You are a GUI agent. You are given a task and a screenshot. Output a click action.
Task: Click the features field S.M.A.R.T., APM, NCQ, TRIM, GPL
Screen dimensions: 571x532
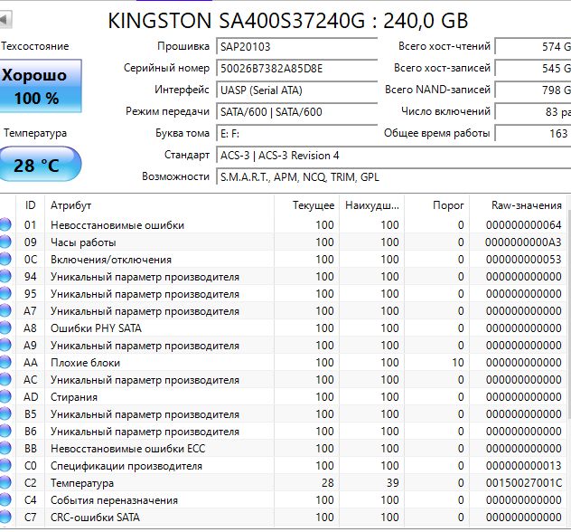point(393,176)
